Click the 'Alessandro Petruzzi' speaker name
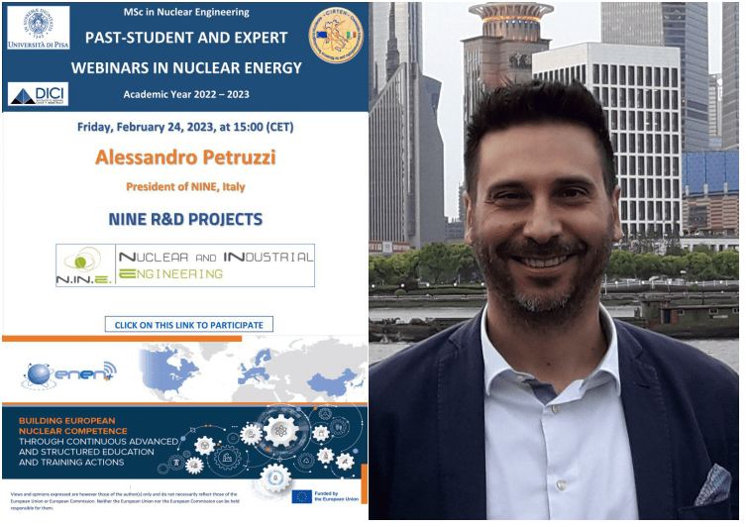 [x=184, y=158]
